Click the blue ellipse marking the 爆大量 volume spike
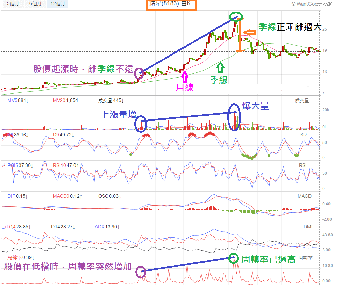Viewport: 341px width, 285px height. 234,117
